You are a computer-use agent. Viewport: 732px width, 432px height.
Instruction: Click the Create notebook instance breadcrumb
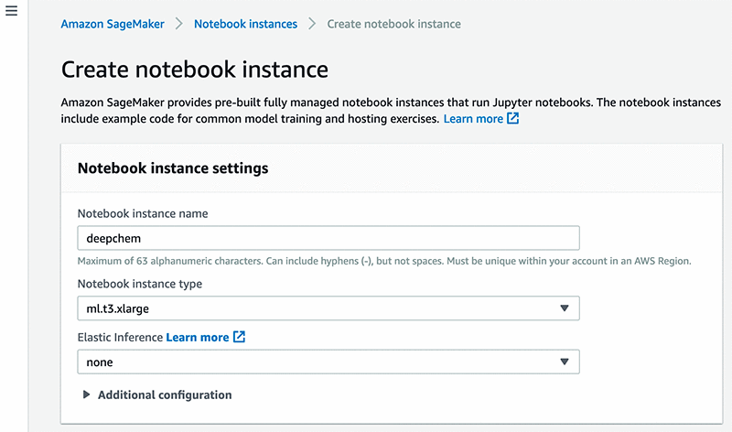(393, 24)
